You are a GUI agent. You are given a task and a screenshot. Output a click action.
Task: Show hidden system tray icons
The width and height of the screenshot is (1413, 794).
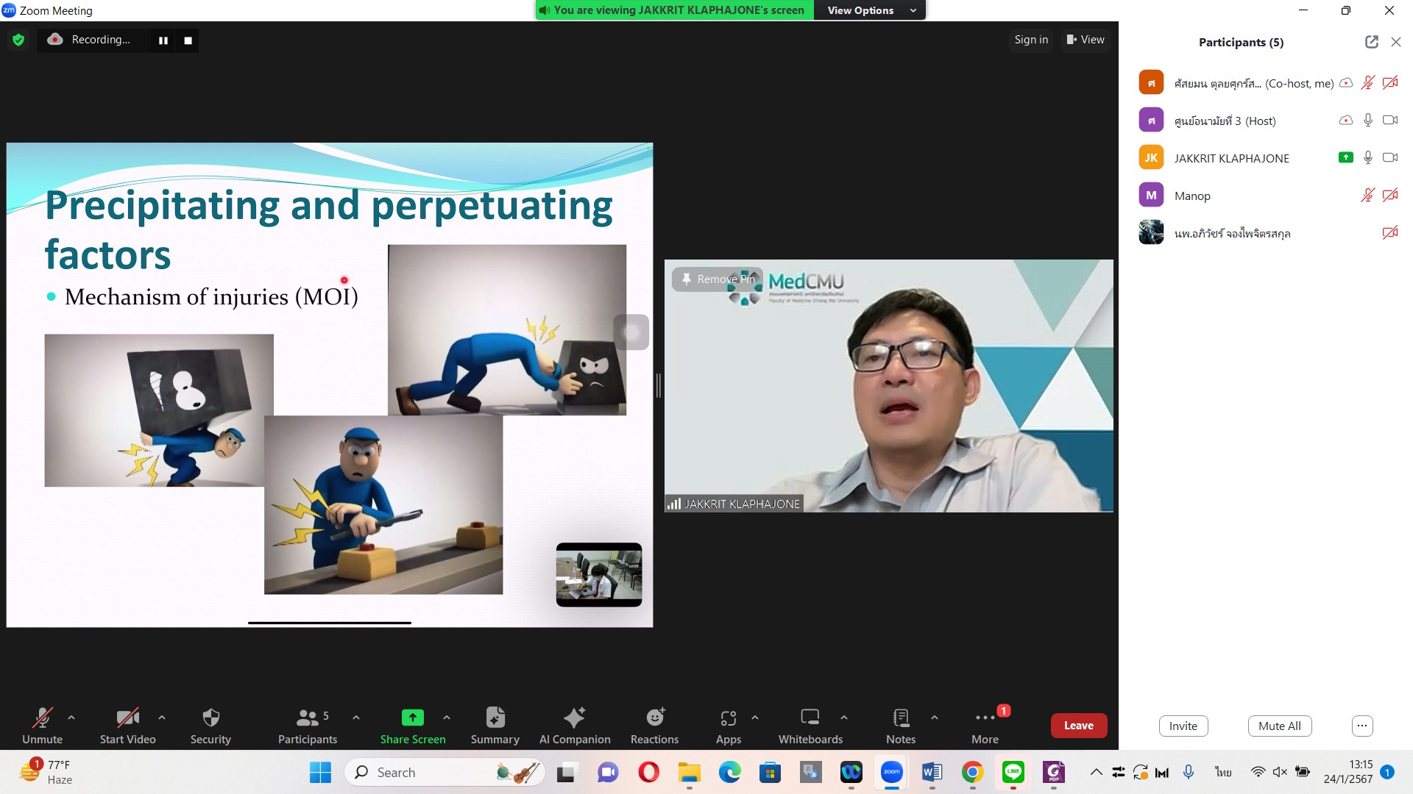pyautogui.click(x=1096, y=772)
